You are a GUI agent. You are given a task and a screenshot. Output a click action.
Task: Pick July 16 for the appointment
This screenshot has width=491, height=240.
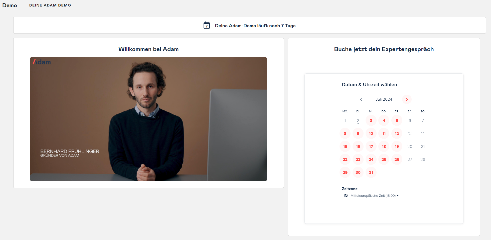point(358,147)
